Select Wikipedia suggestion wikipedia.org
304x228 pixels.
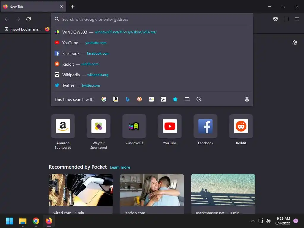[152, 75]
